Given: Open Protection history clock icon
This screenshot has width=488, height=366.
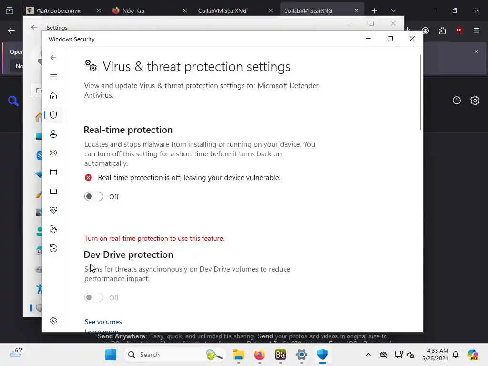Looking at the screenshot, I should tap(53, 248).
